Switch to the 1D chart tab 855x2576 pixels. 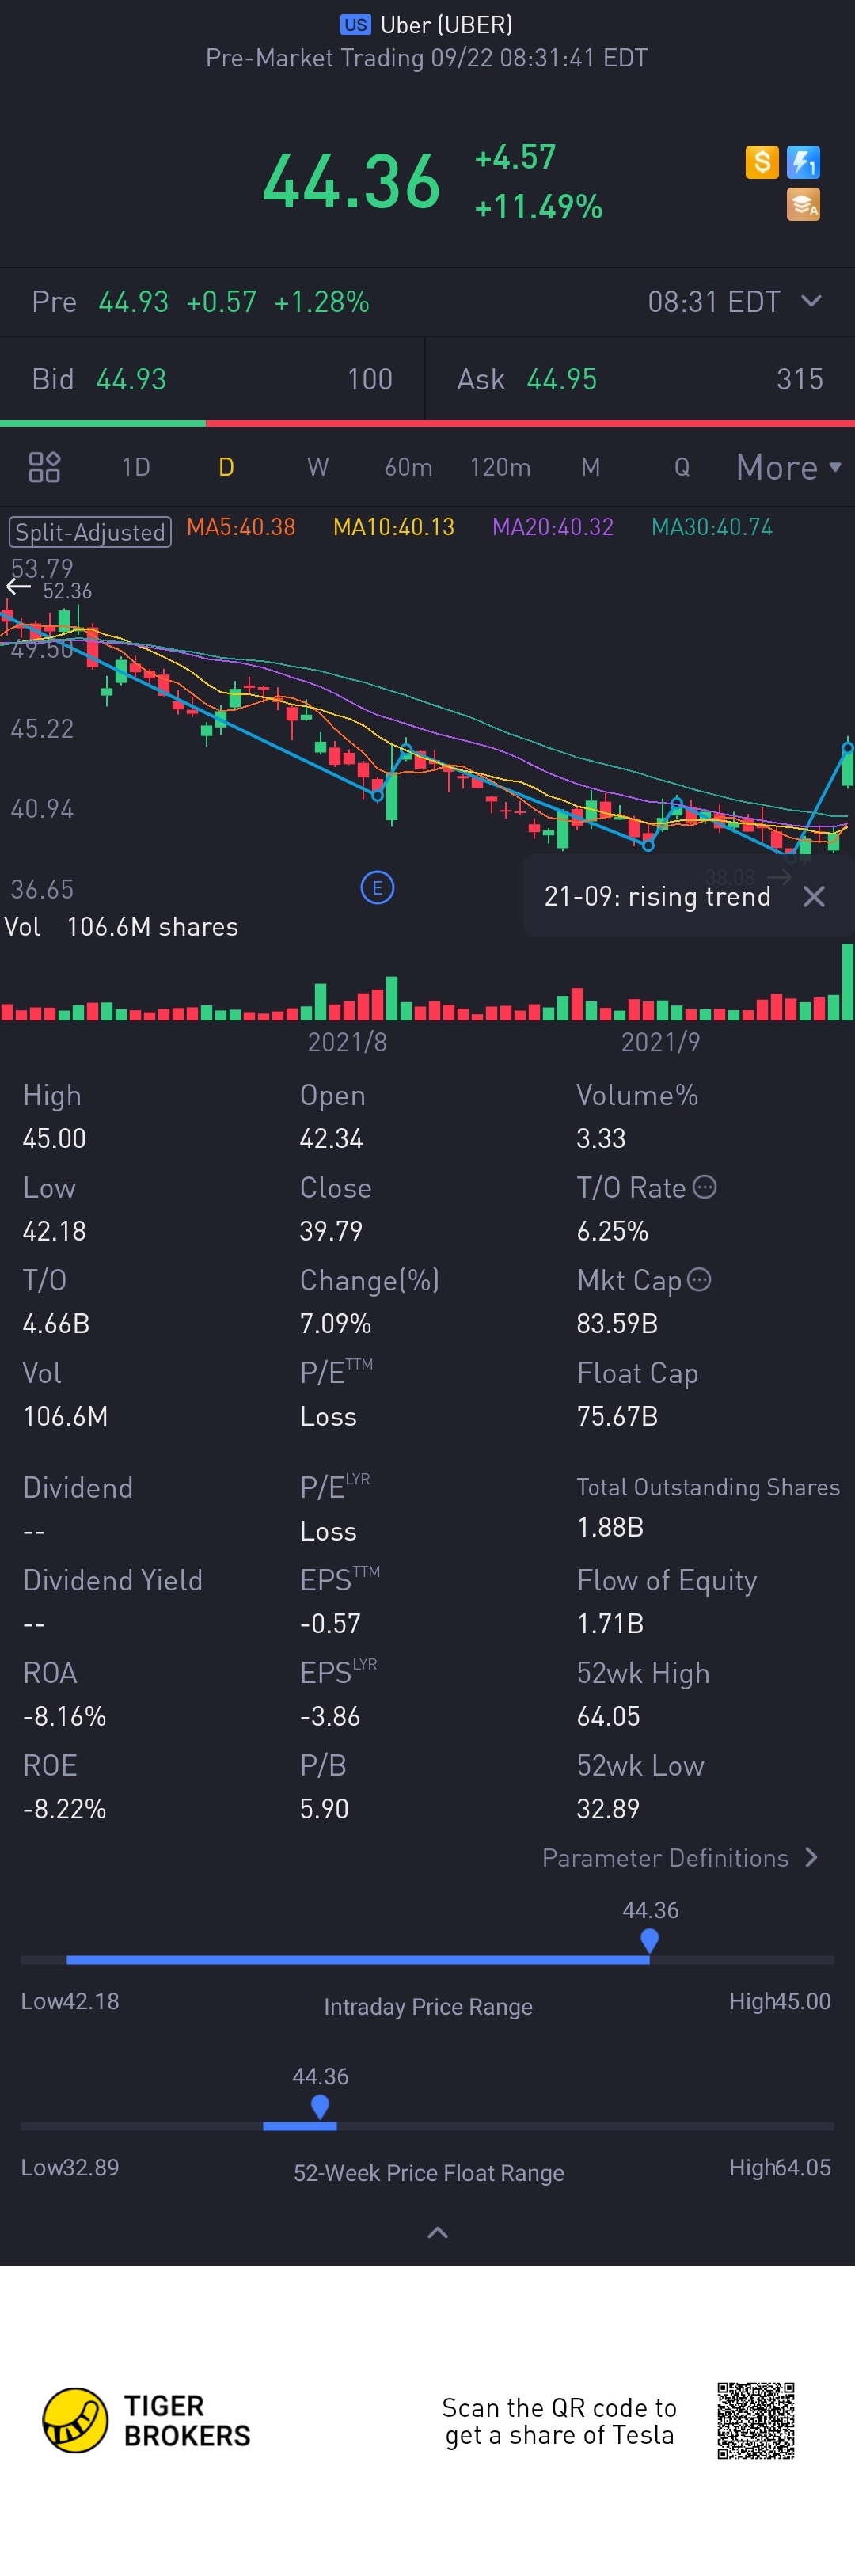click(136, 467)
